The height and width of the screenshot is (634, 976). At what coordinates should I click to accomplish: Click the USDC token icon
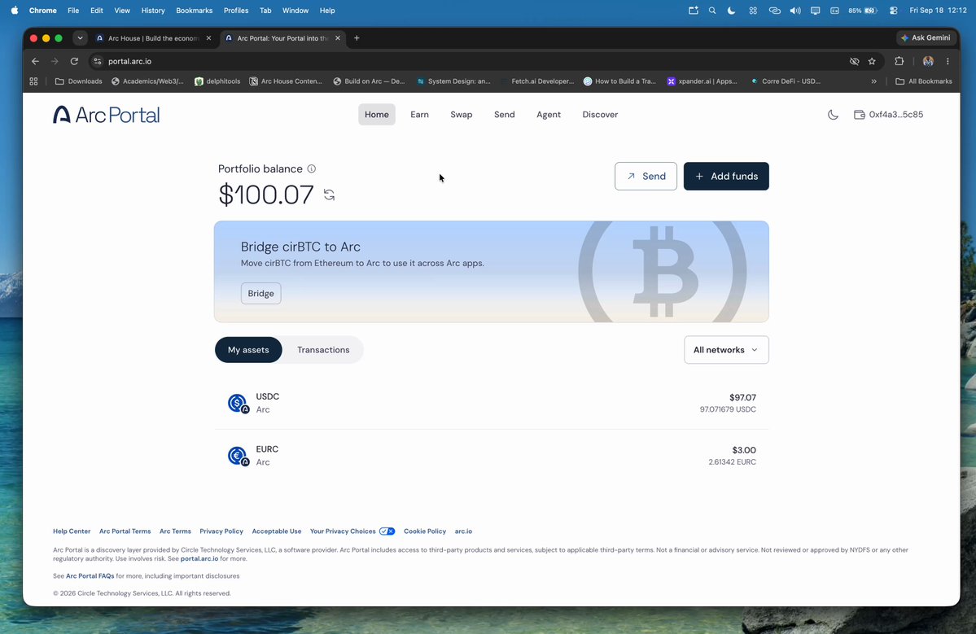(238, 403)
